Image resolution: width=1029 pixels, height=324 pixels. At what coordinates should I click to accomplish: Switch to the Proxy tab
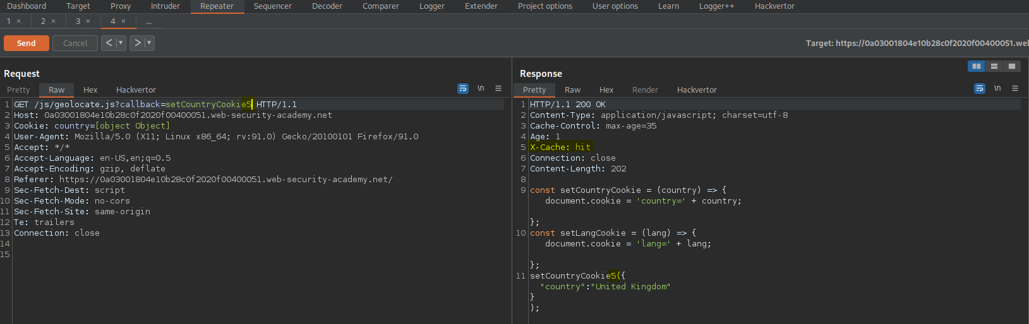[x=121, y=6]
